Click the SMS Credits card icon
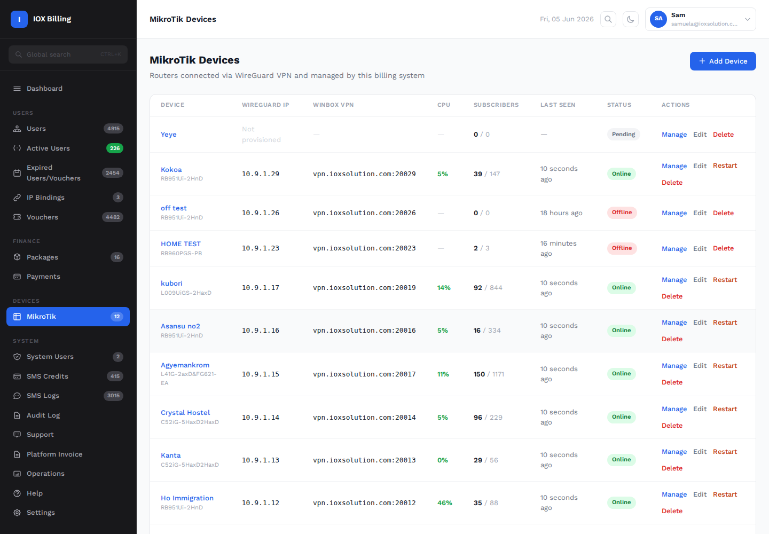Image resolution: width=769 pixels, height=534 pixels. click(17, 376)
